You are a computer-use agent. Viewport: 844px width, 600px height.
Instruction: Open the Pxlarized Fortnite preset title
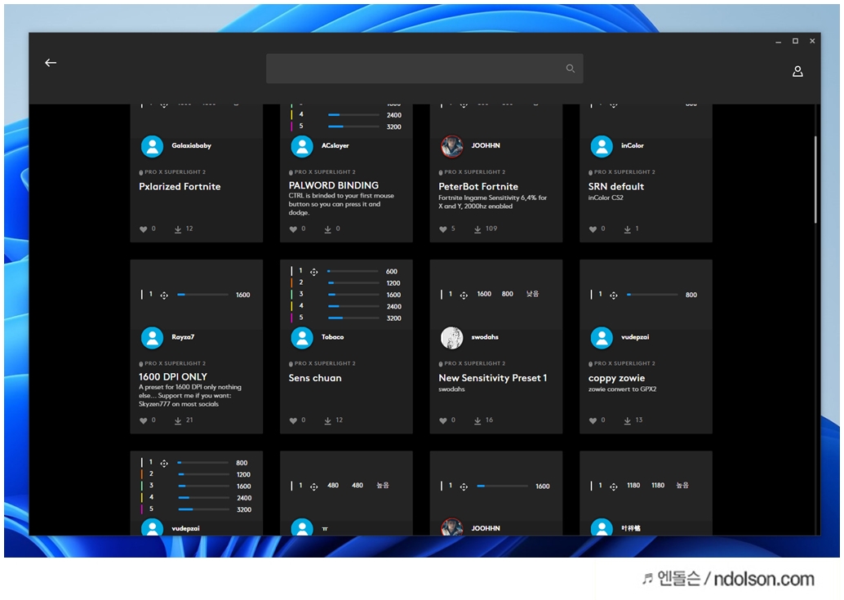point(180,187)
